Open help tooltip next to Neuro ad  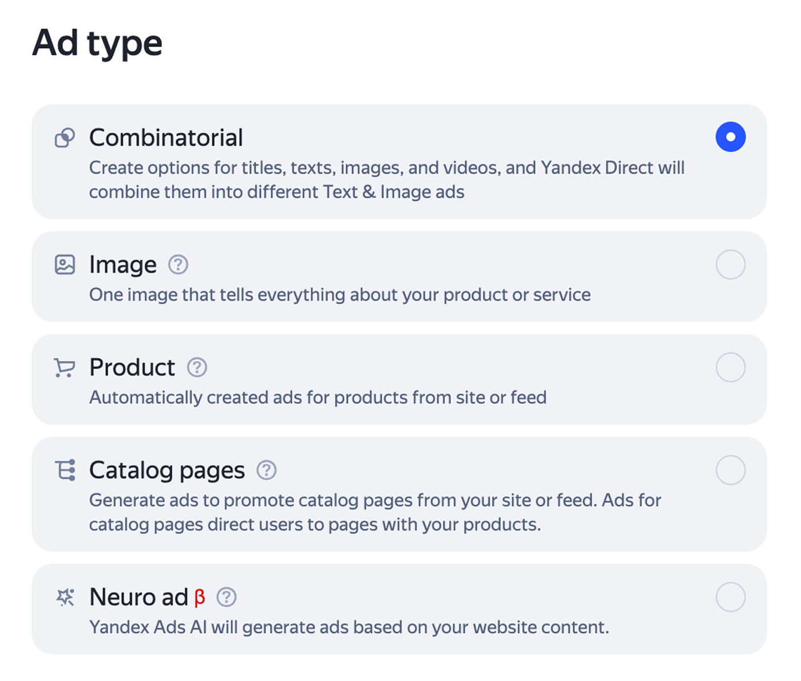click(227, 597)
